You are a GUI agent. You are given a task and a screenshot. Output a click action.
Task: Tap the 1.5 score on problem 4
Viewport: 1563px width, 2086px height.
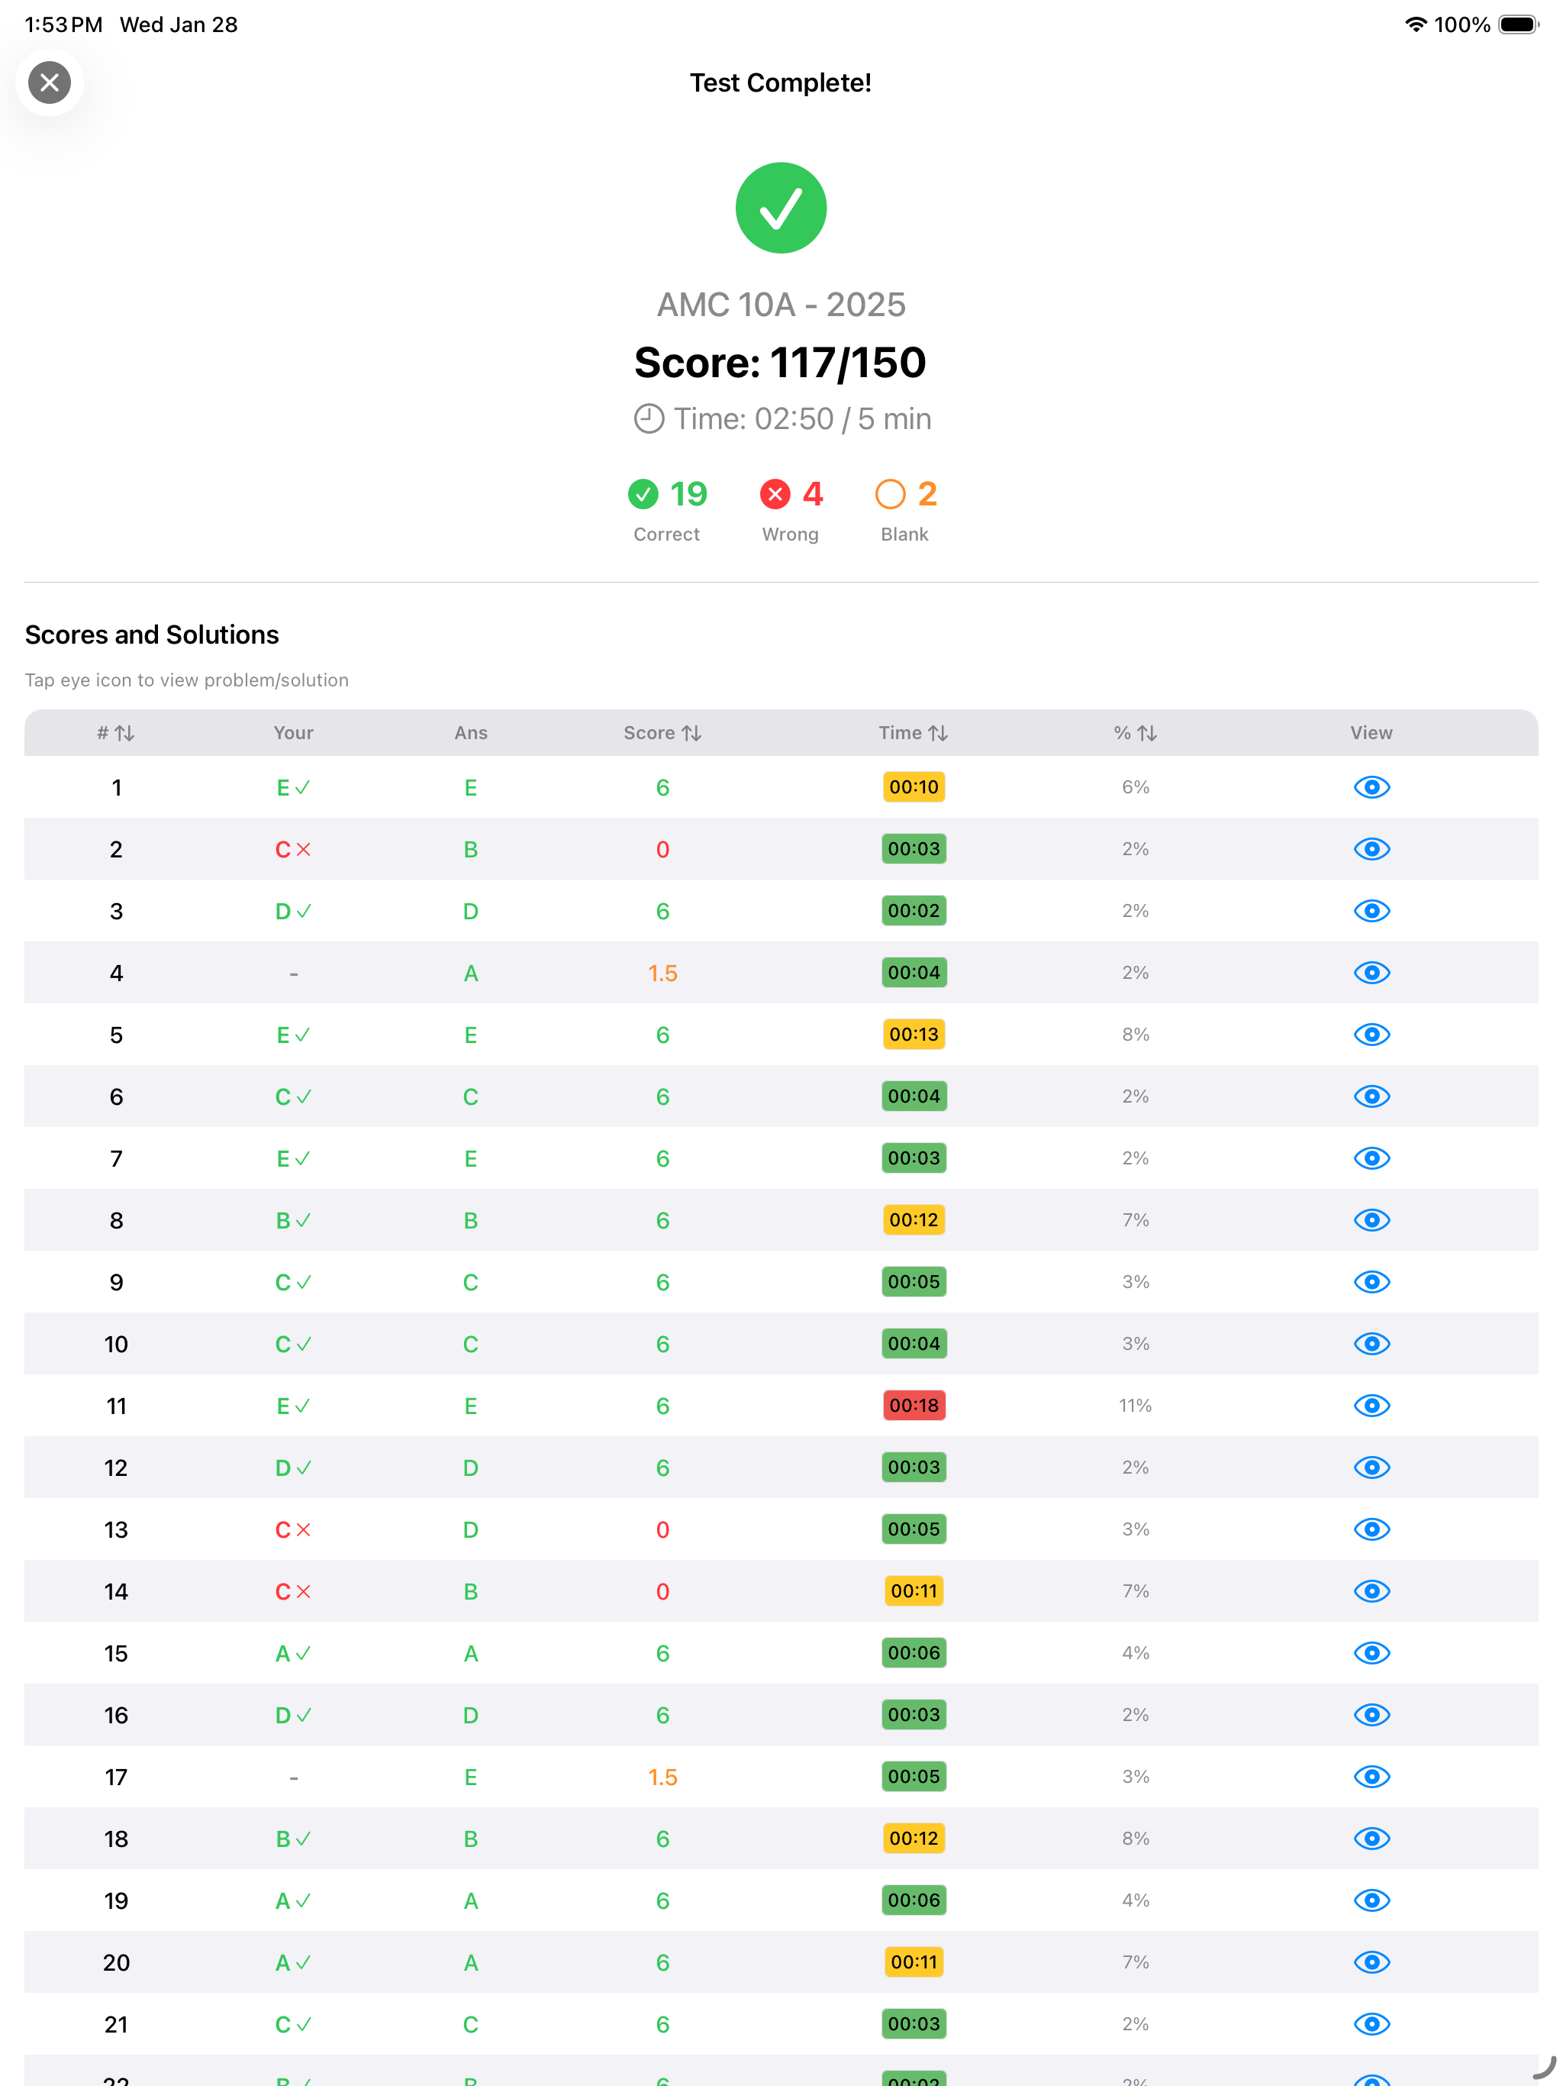(x=662, y=974)
